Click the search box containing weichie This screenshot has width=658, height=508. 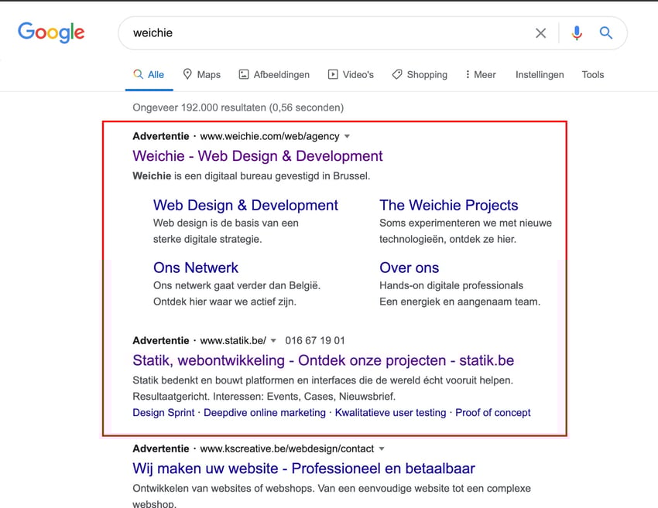pos(372,33)
